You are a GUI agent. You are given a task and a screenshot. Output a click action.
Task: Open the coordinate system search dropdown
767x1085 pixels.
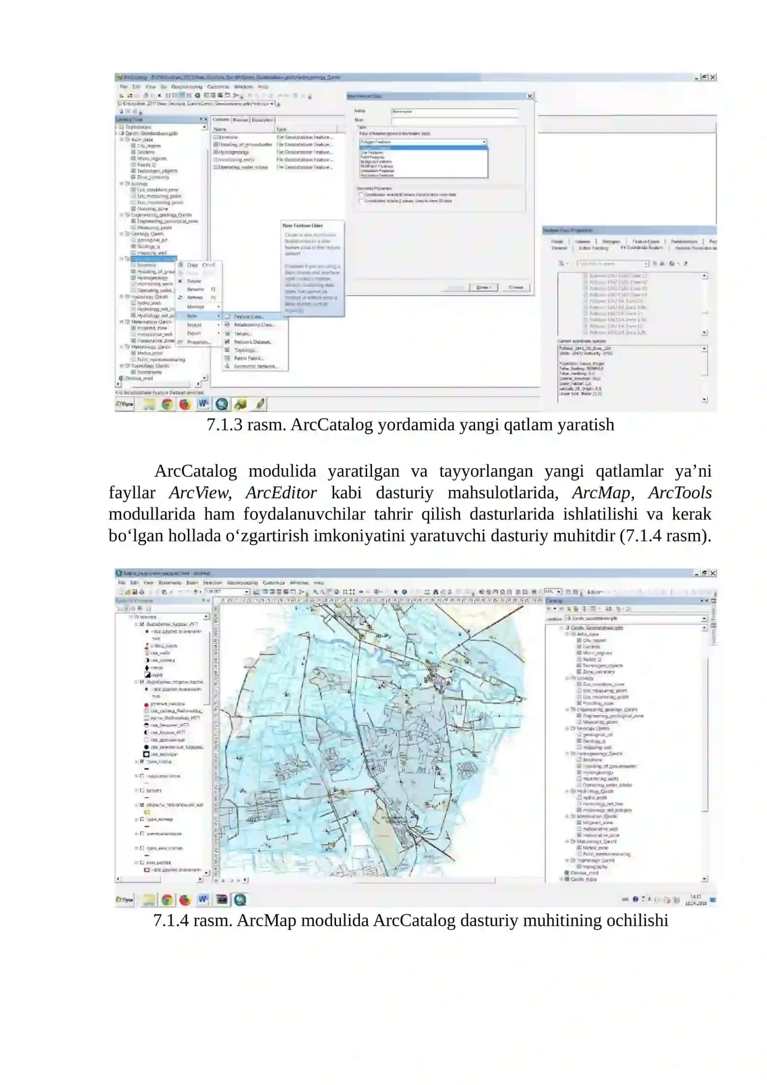(646, 264)
